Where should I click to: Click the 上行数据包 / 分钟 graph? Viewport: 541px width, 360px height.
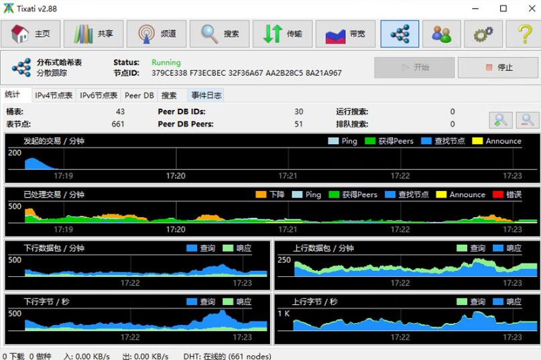(x=407, y=265)
